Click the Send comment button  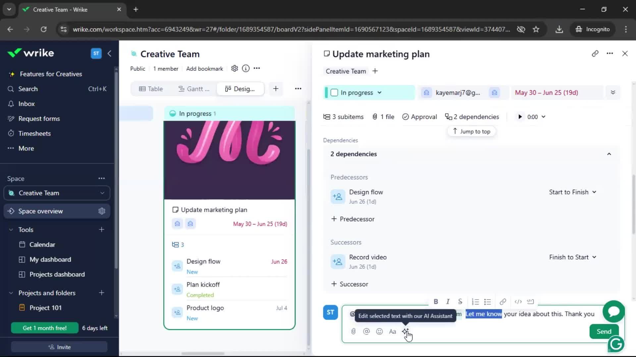[x=604, y=332]
